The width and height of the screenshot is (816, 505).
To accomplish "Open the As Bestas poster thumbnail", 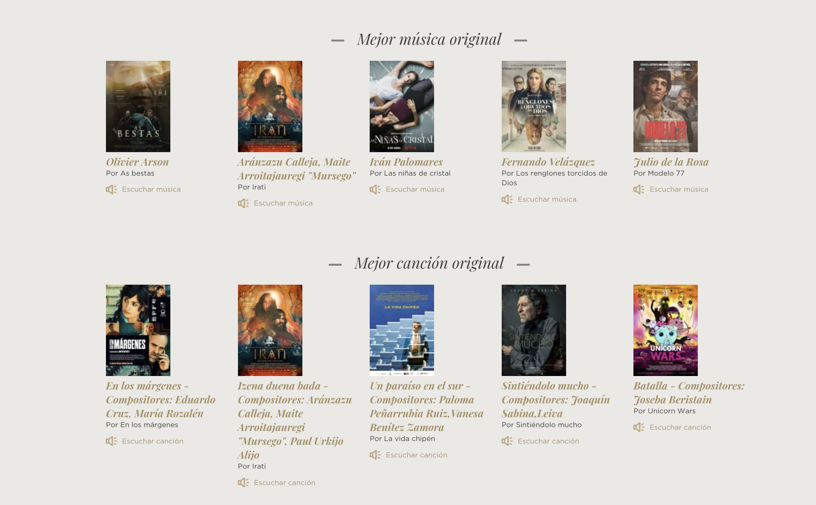I will pyautogui.click(x=138, y=106).
